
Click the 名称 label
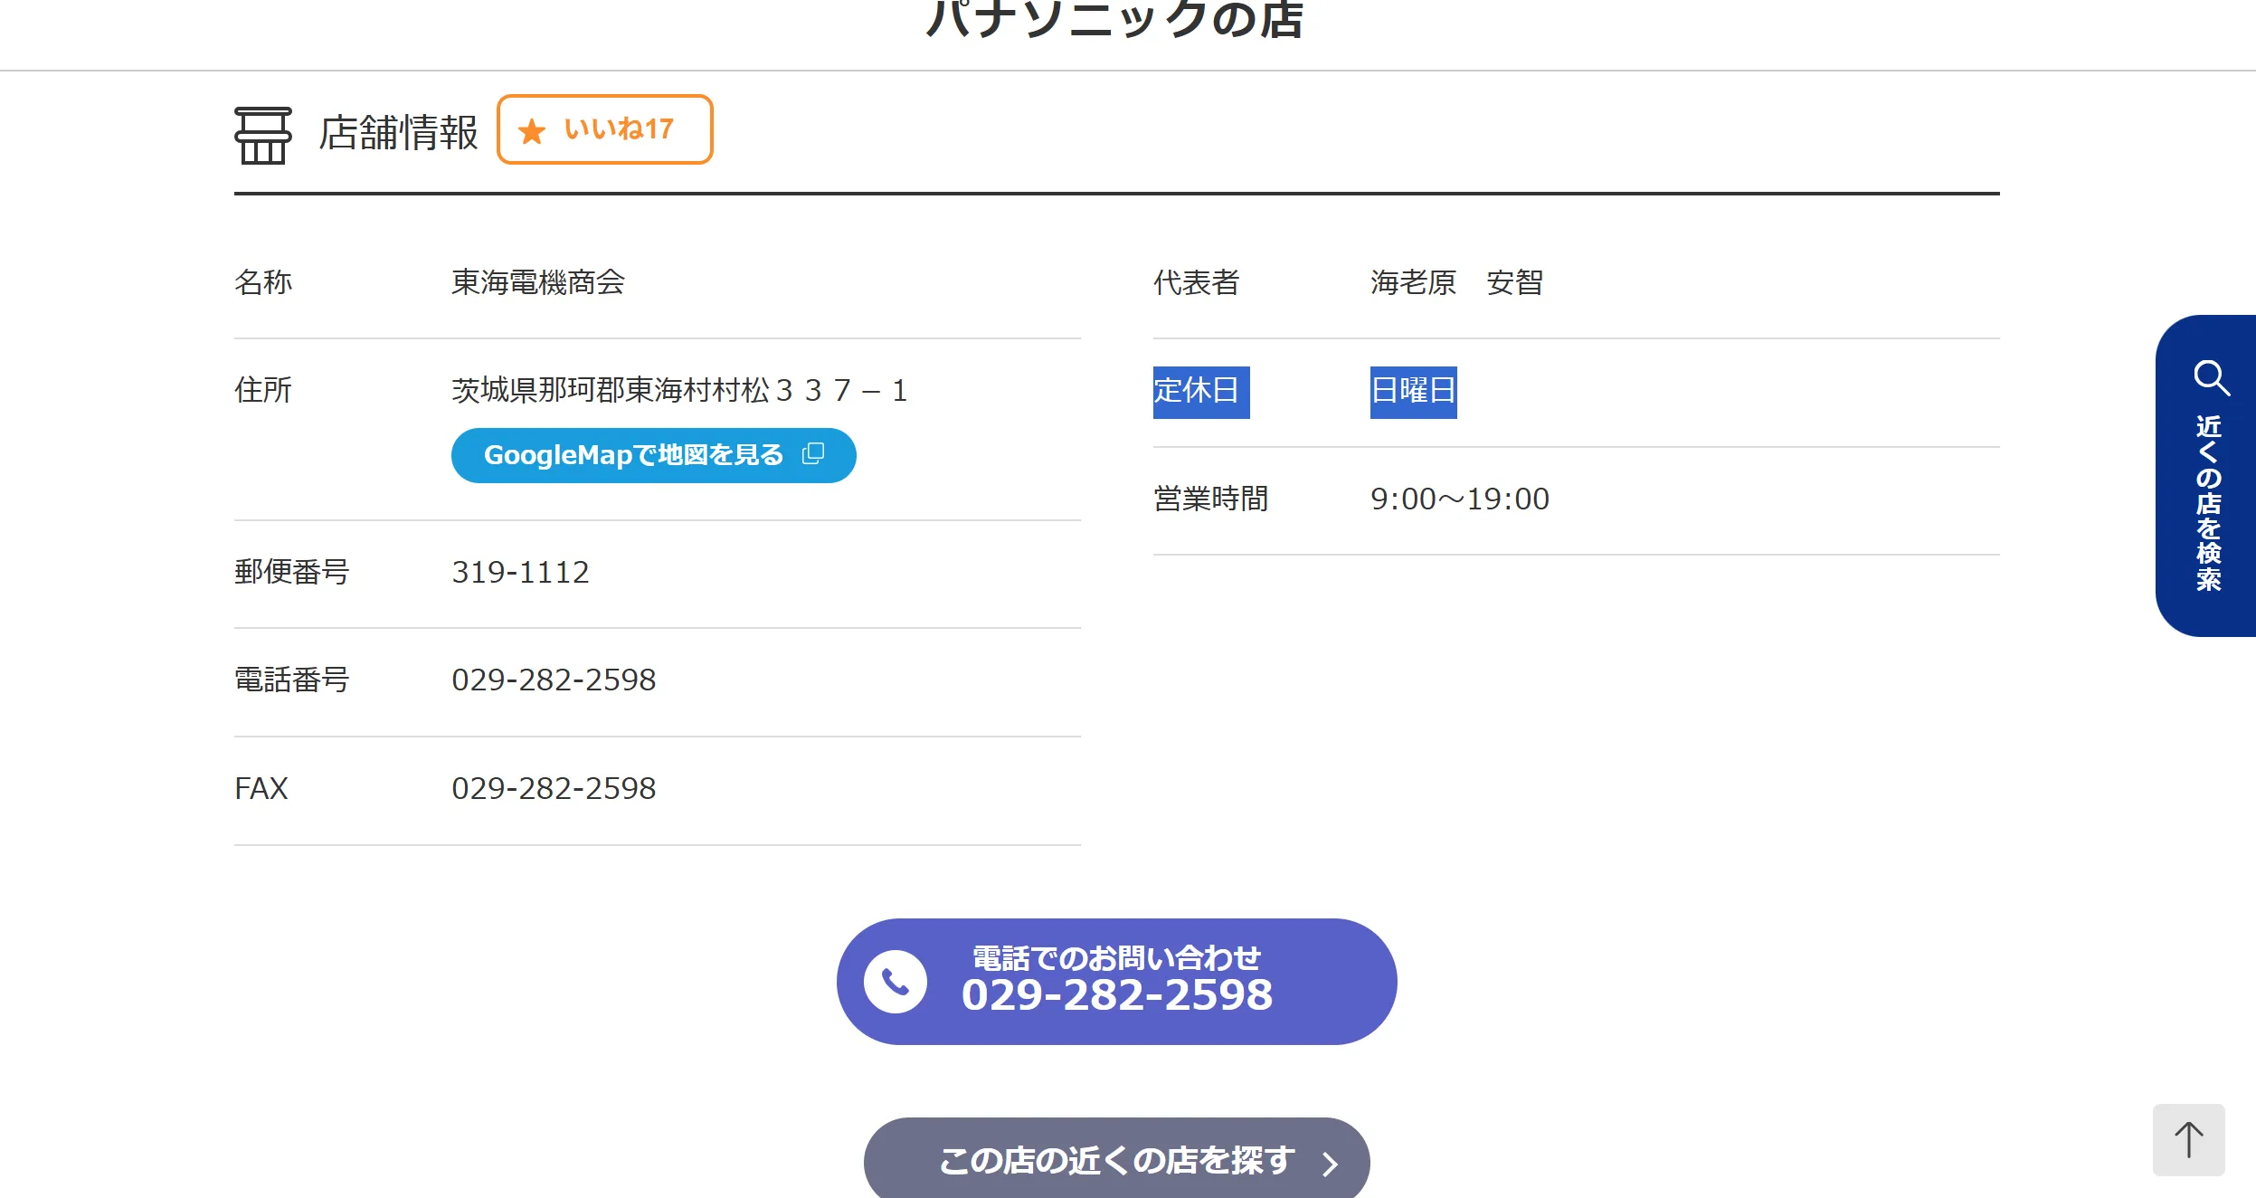click(x=263, y=282)
